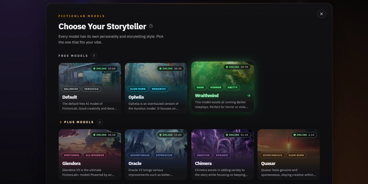368x184 pixels.
Task: Read the Chimera description about adding variety
Action: coord(221,172)
